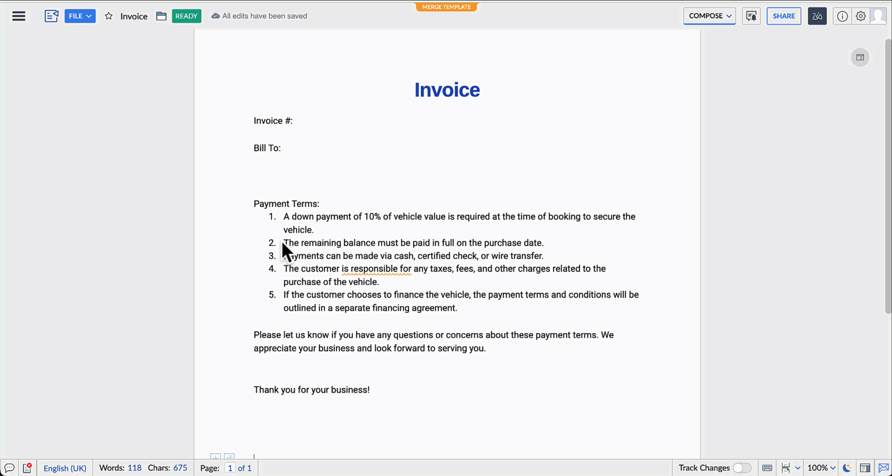Open the Zia assistant

coord(817,16)
